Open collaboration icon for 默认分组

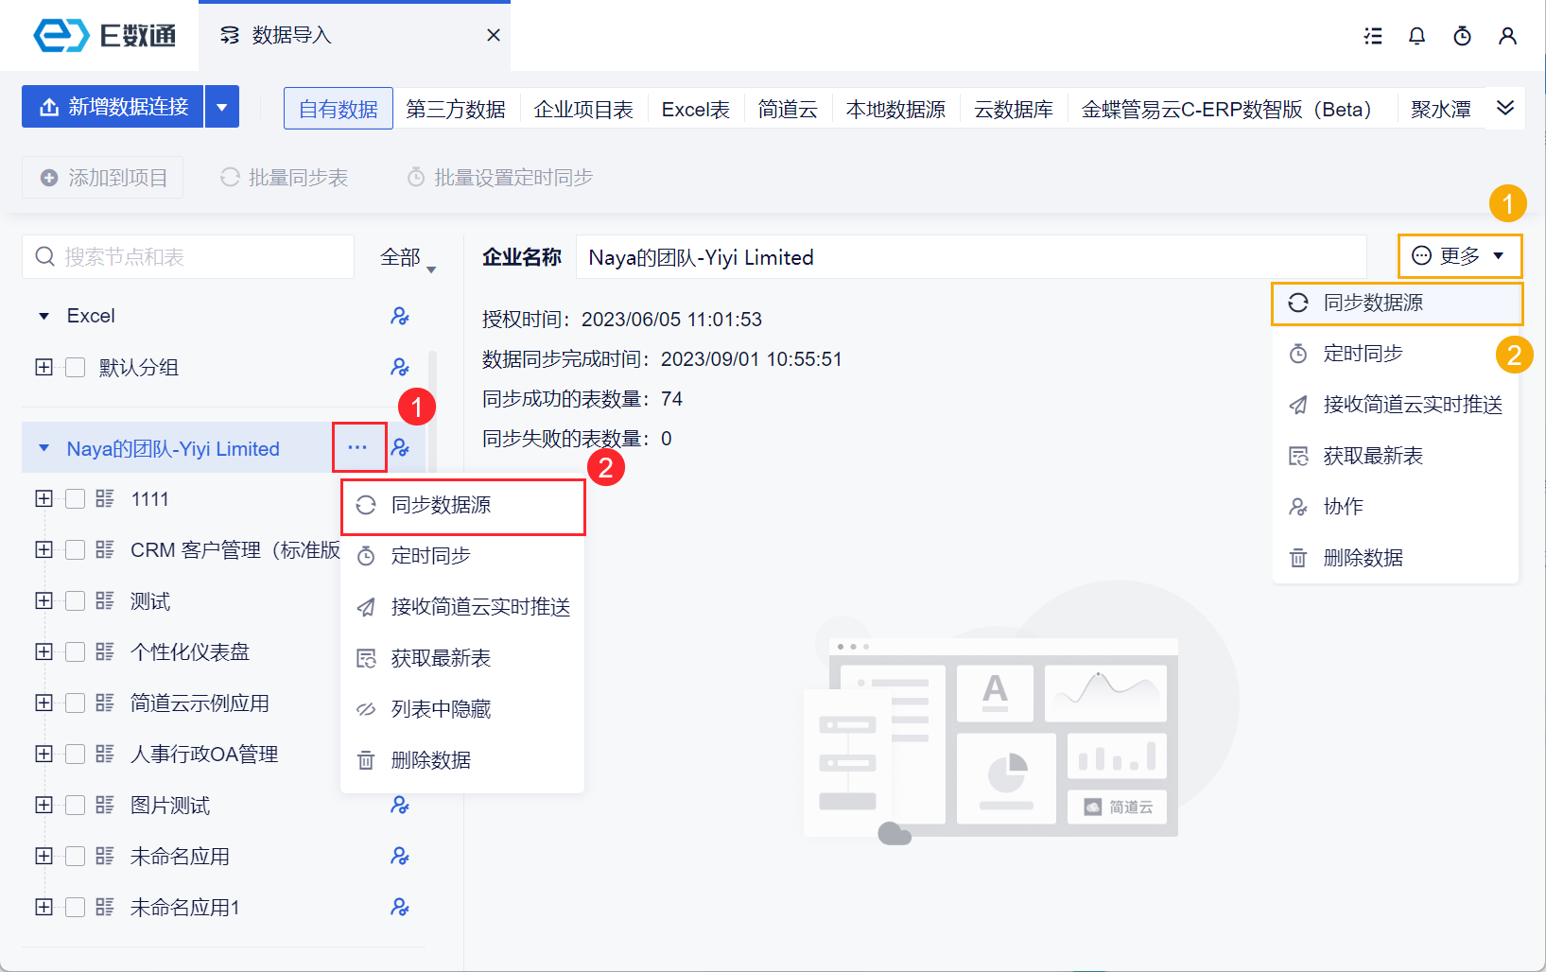click(400, 367)
